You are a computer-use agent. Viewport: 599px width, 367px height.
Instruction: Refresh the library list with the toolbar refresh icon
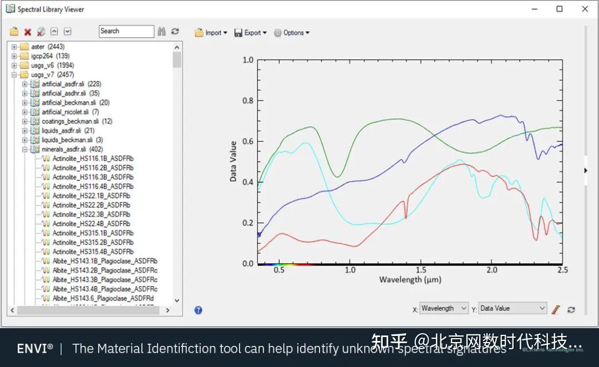pos(175,32)
